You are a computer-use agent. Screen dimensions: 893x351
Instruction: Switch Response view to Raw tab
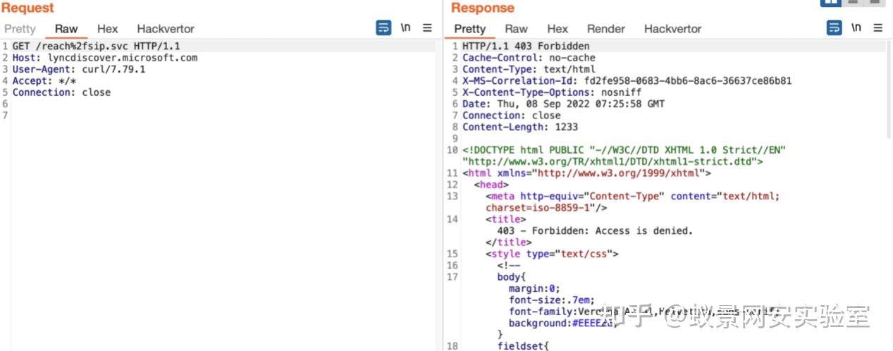click(x=516, y=29)
